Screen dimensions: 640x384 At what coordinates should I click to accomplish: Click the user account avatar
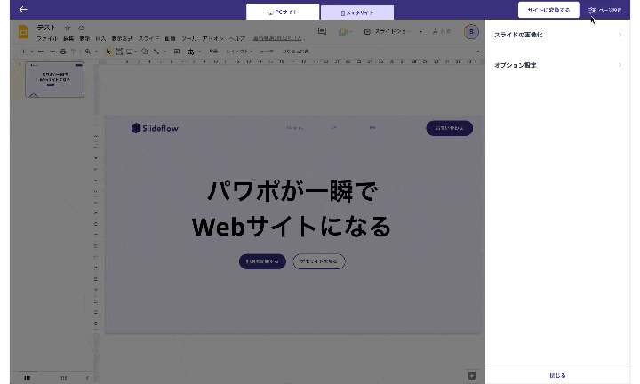pos(471,32)
